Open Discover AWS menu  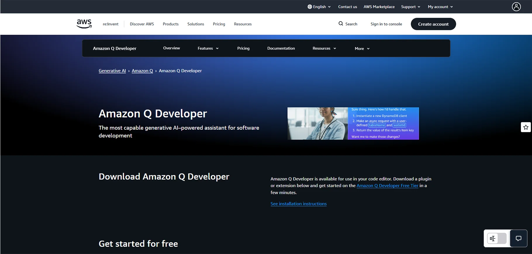142,24
